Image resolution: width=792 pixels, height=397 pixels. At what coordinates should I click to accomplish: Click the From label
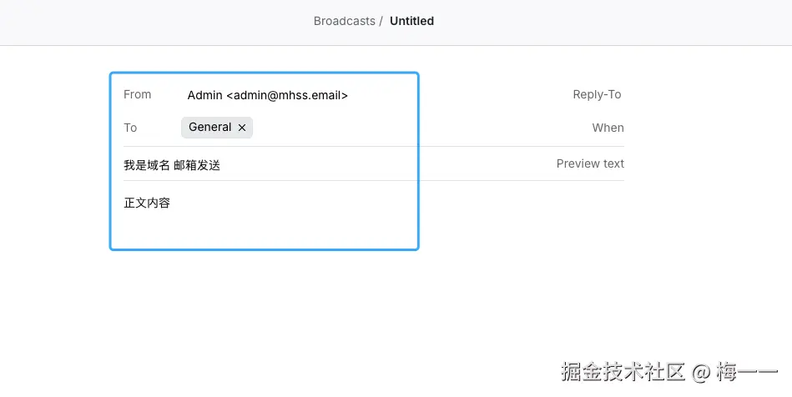tap(137, 94)
